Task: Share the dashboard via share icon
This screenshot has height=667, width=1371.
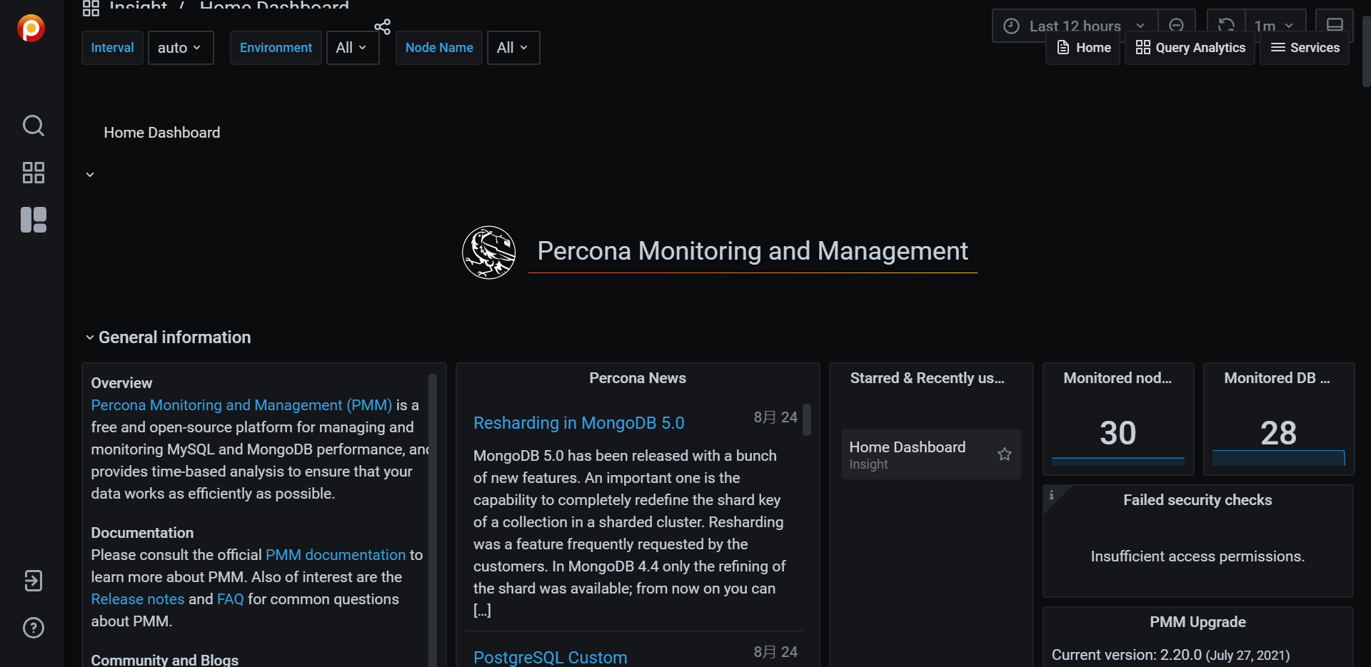Action: coord(383,27)
